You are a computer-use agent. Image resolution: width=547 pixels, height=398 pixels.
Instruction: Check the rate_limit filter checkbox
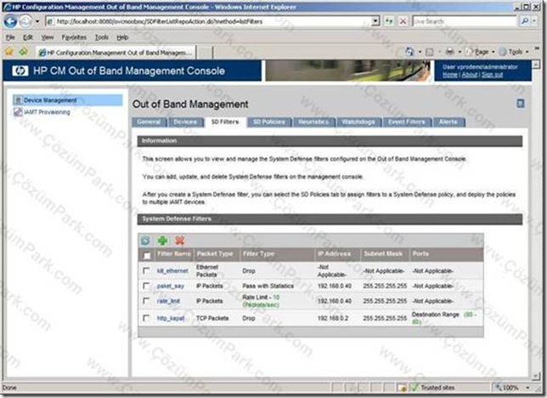[x=146, y=301]
